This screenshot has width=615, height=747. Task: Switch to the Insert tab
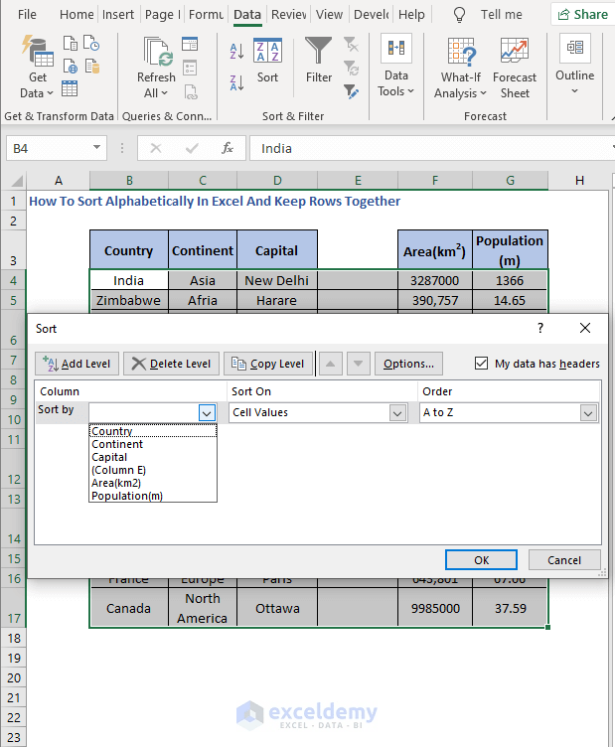tap(118, 15)
